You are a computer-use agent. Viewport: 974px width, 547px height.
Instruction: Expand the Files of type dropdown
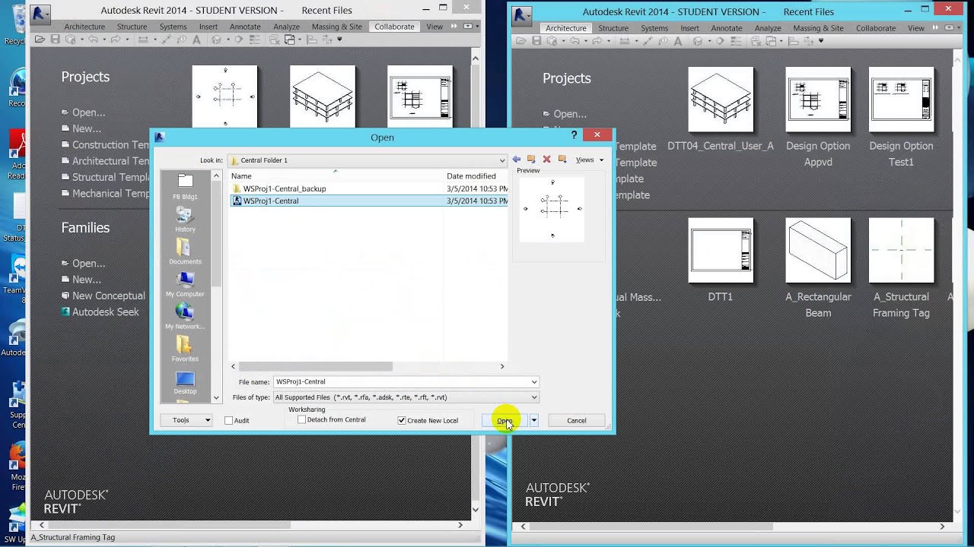tap(534, 397)
